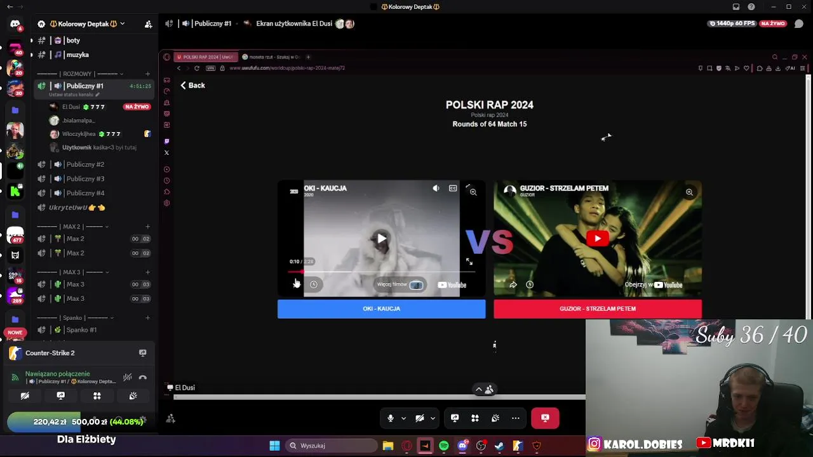The height and width of the screenshot is (457, 813).
Task: Switch to the 'moneta rzut' browser tab
Action: (x=271, y=57)
